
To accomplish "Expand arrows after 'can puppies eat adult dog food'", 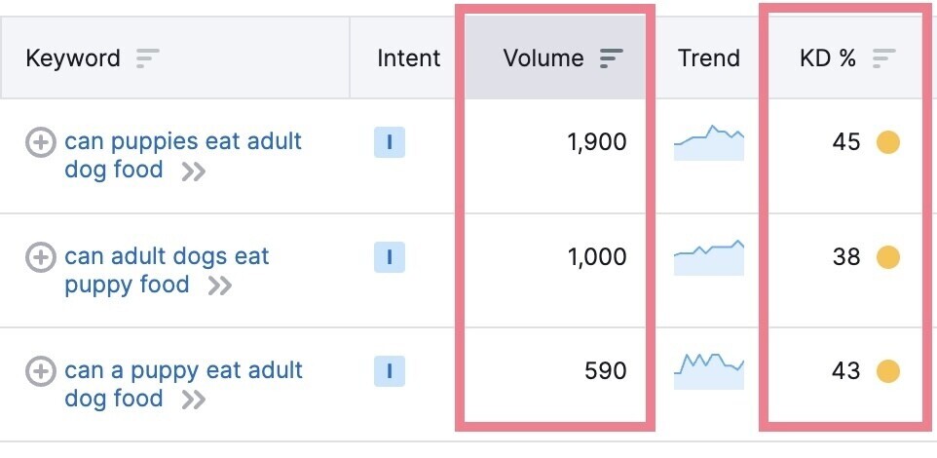I will [193, 172].
